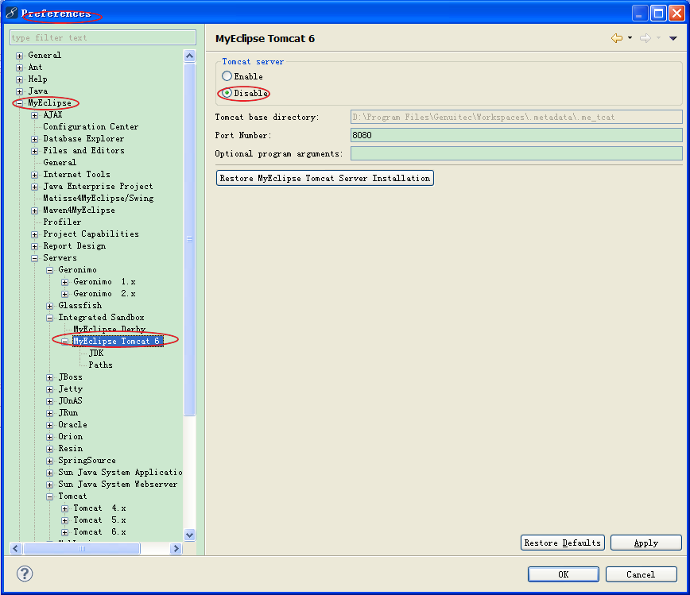Expand the Database Explorer node
Viewport: 690px width, 595px height.
34,139
